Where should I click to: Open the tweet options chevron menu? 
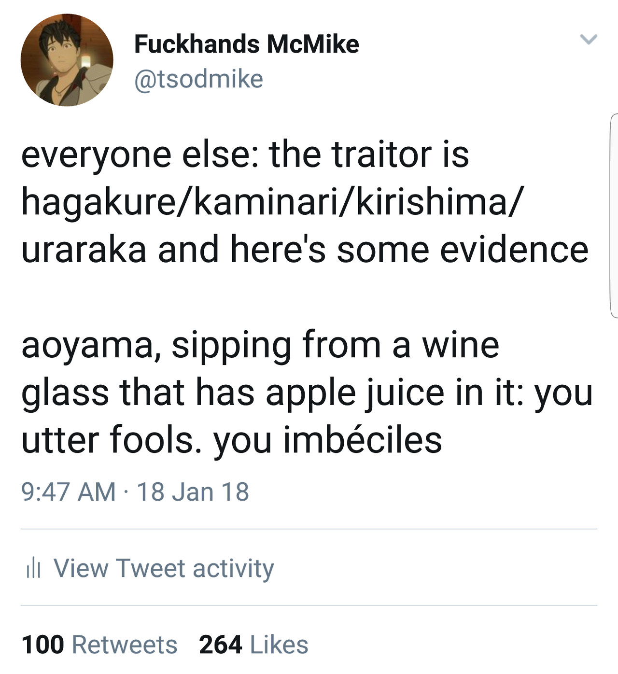(x=589, y=40)
